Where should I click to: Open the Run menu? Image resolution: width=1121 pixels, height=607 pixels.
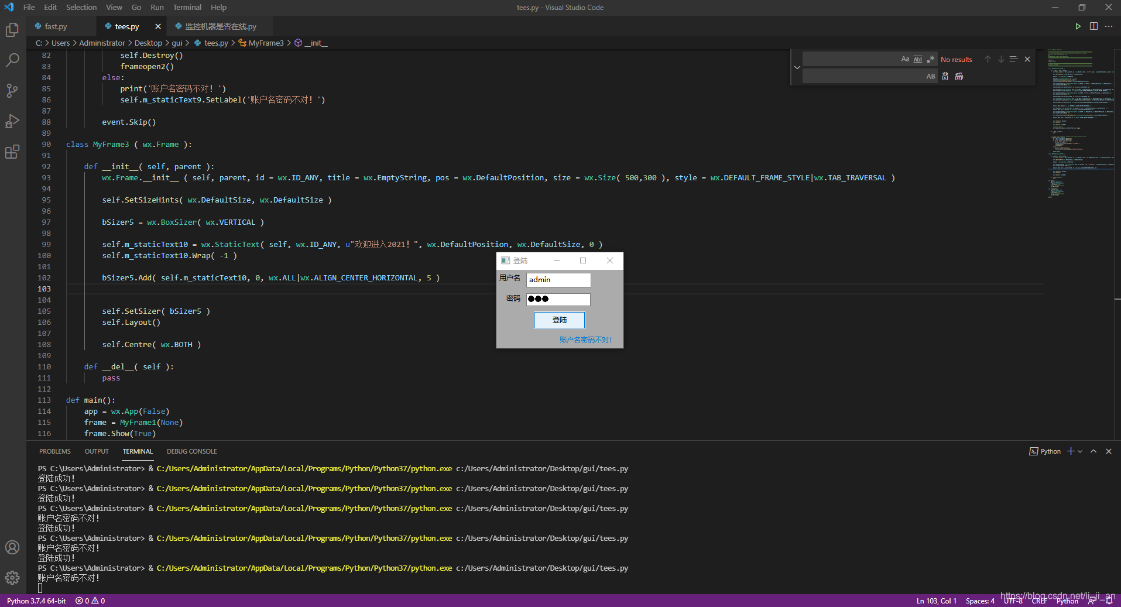pyautogui.click(x=157, y=7)
